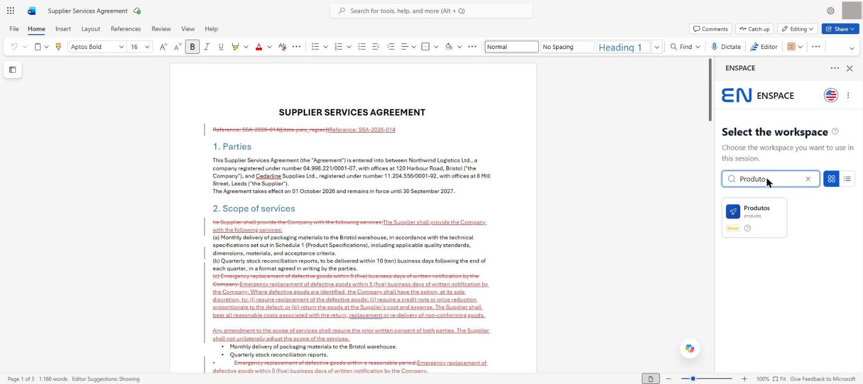The image size is (863, 384).
Task: Expand the bullet library dropdown arrow
Action: (325, 47)
